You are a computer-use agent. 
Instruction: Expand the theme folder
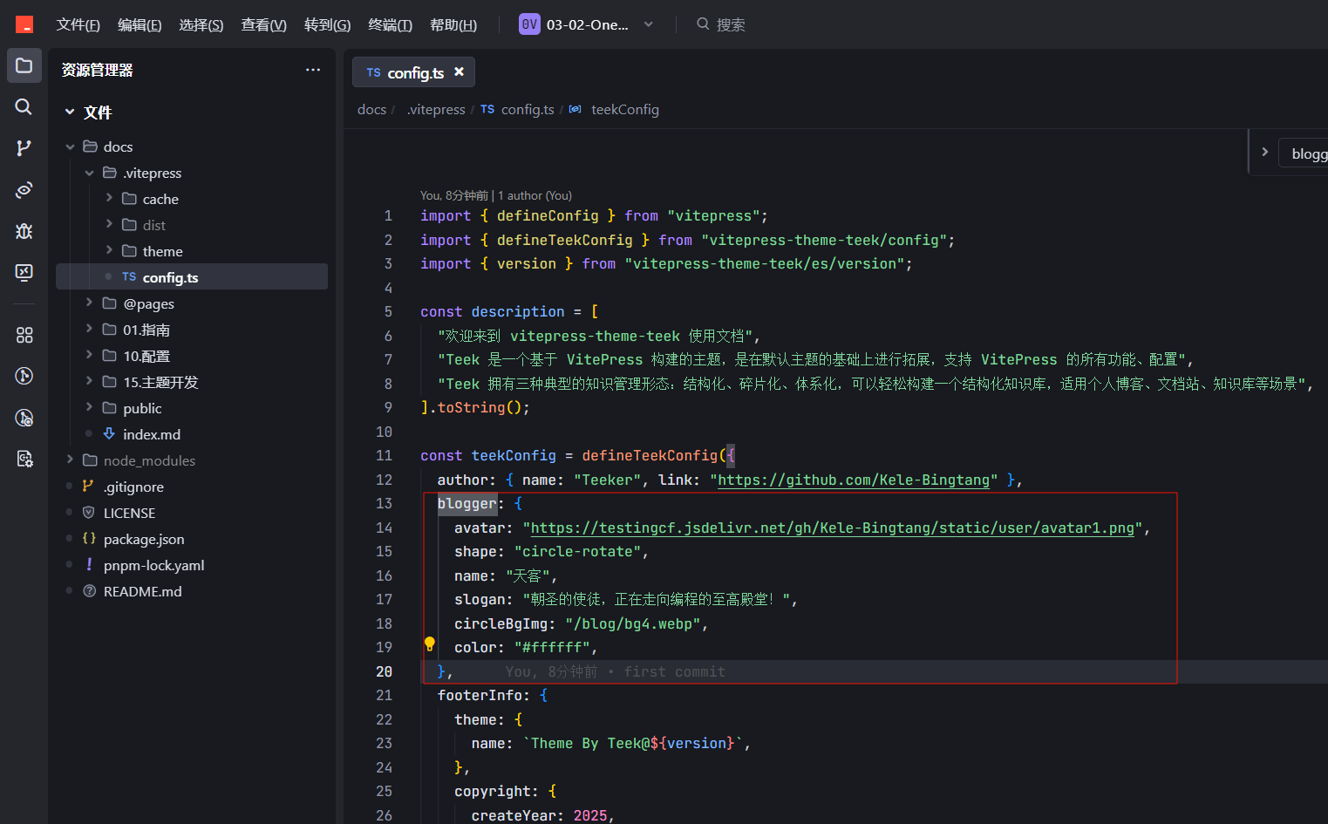point(109,250)
